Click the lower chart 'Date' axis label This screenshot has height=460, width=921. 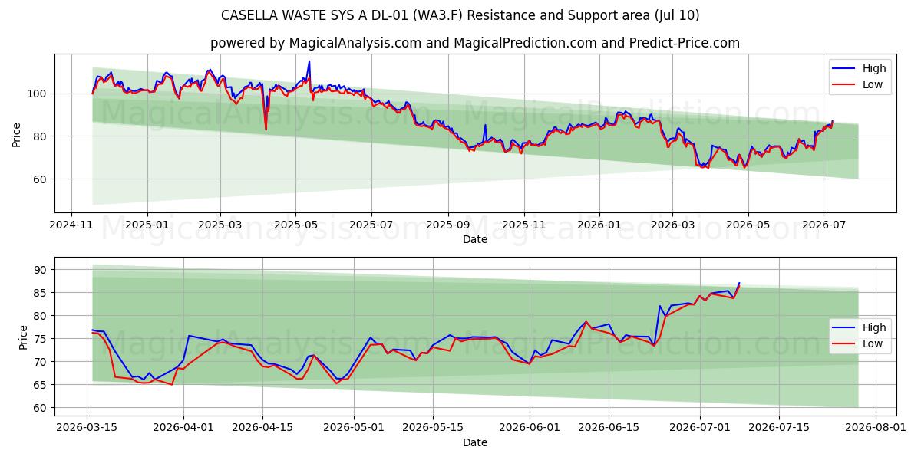point(475,443)
